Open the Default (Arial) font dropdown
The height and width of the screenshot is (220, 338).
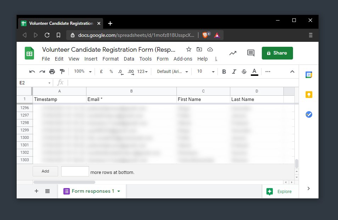point(173,72)
